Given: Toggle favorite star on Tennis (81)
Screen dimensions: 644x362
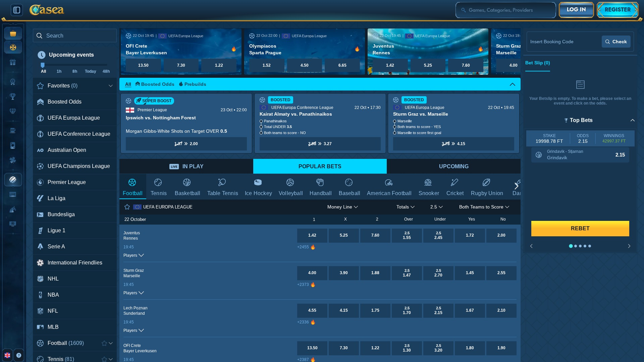Looking at the screenshot, I should pos(104,359).
